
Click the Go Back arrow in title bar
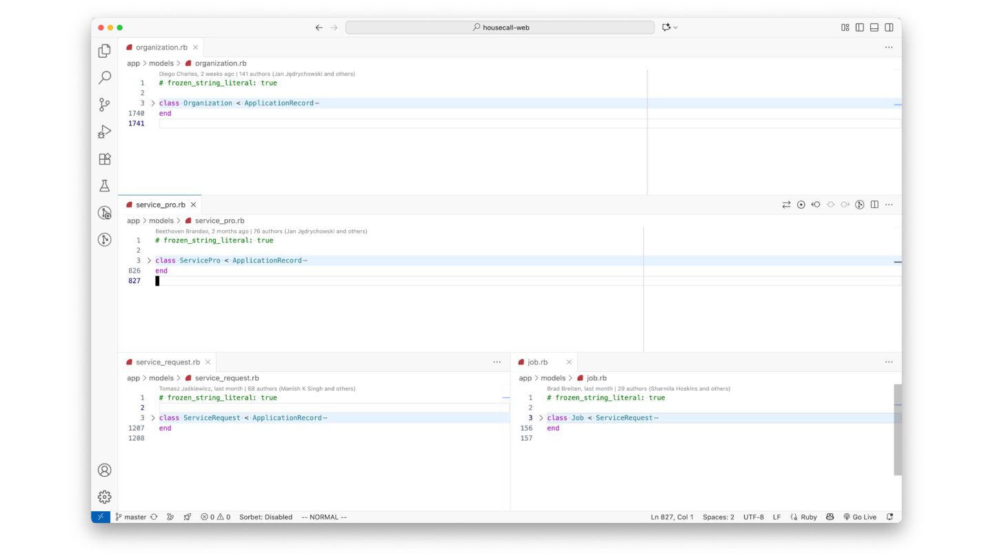point(319,28)
